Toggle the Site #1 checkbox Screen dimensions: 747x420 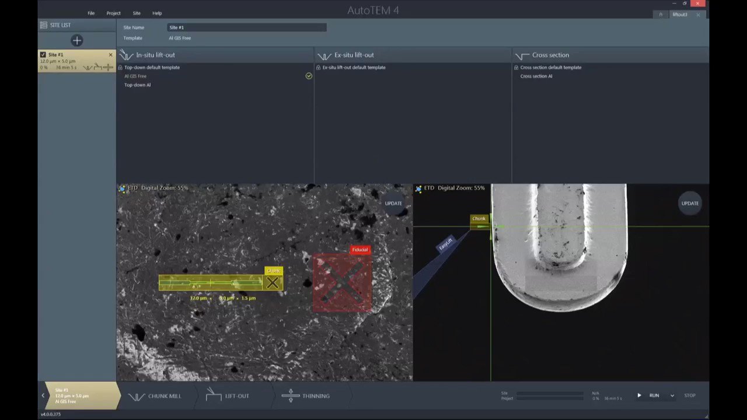[x=43, y=55]
